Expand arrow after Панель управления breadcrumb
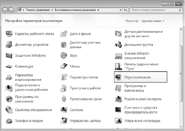The width and height of the screenshot is (185, 131). point(52,10)
